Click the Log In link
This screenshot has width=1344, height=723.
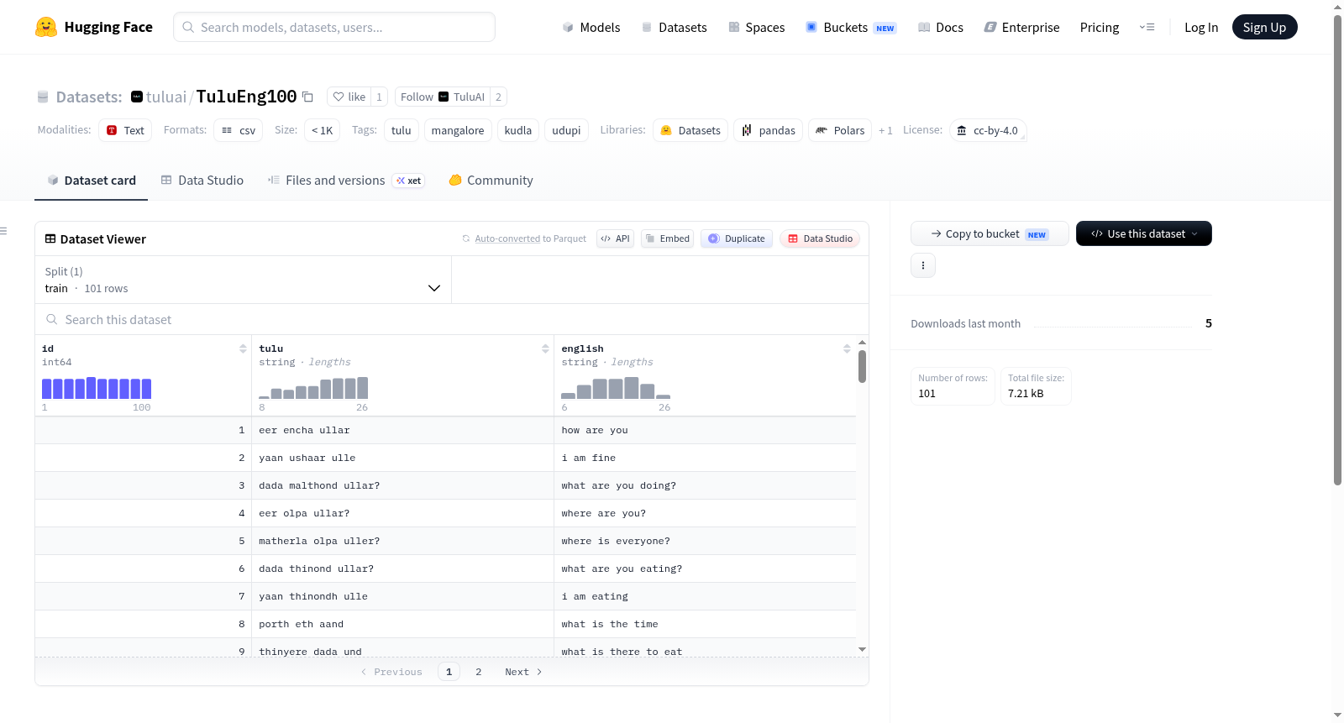(1201, 28)
